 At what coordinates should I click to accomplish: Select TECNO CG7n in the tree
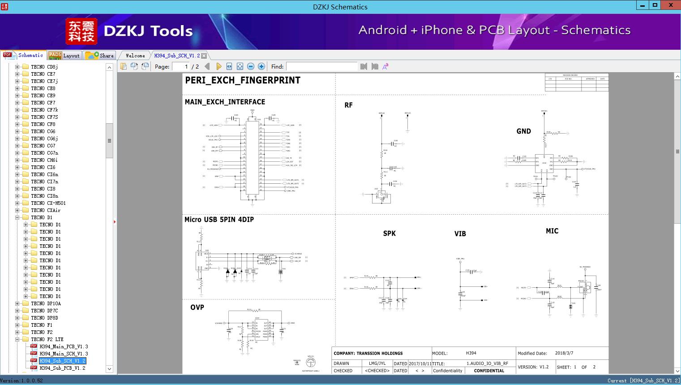(44, 153)
